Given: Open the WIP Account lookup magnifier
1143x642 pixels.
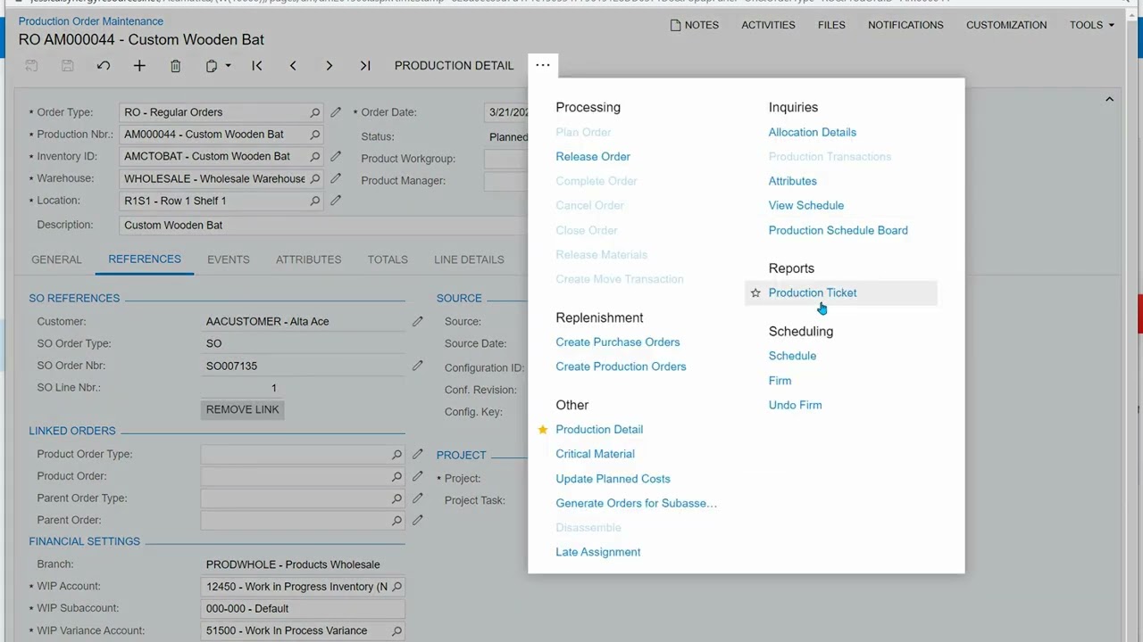Looking at the screenshot, I should pos(396,587).
